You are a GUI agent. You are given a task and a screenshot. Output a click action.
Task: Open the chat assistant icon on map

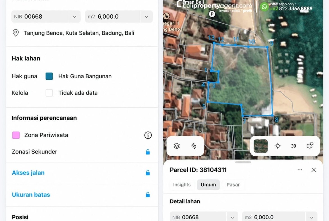point(310,146)
